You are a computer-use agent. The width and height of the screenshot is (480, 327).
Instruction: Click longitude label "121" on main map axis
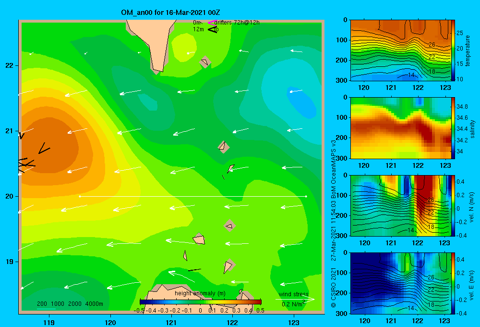171,323
